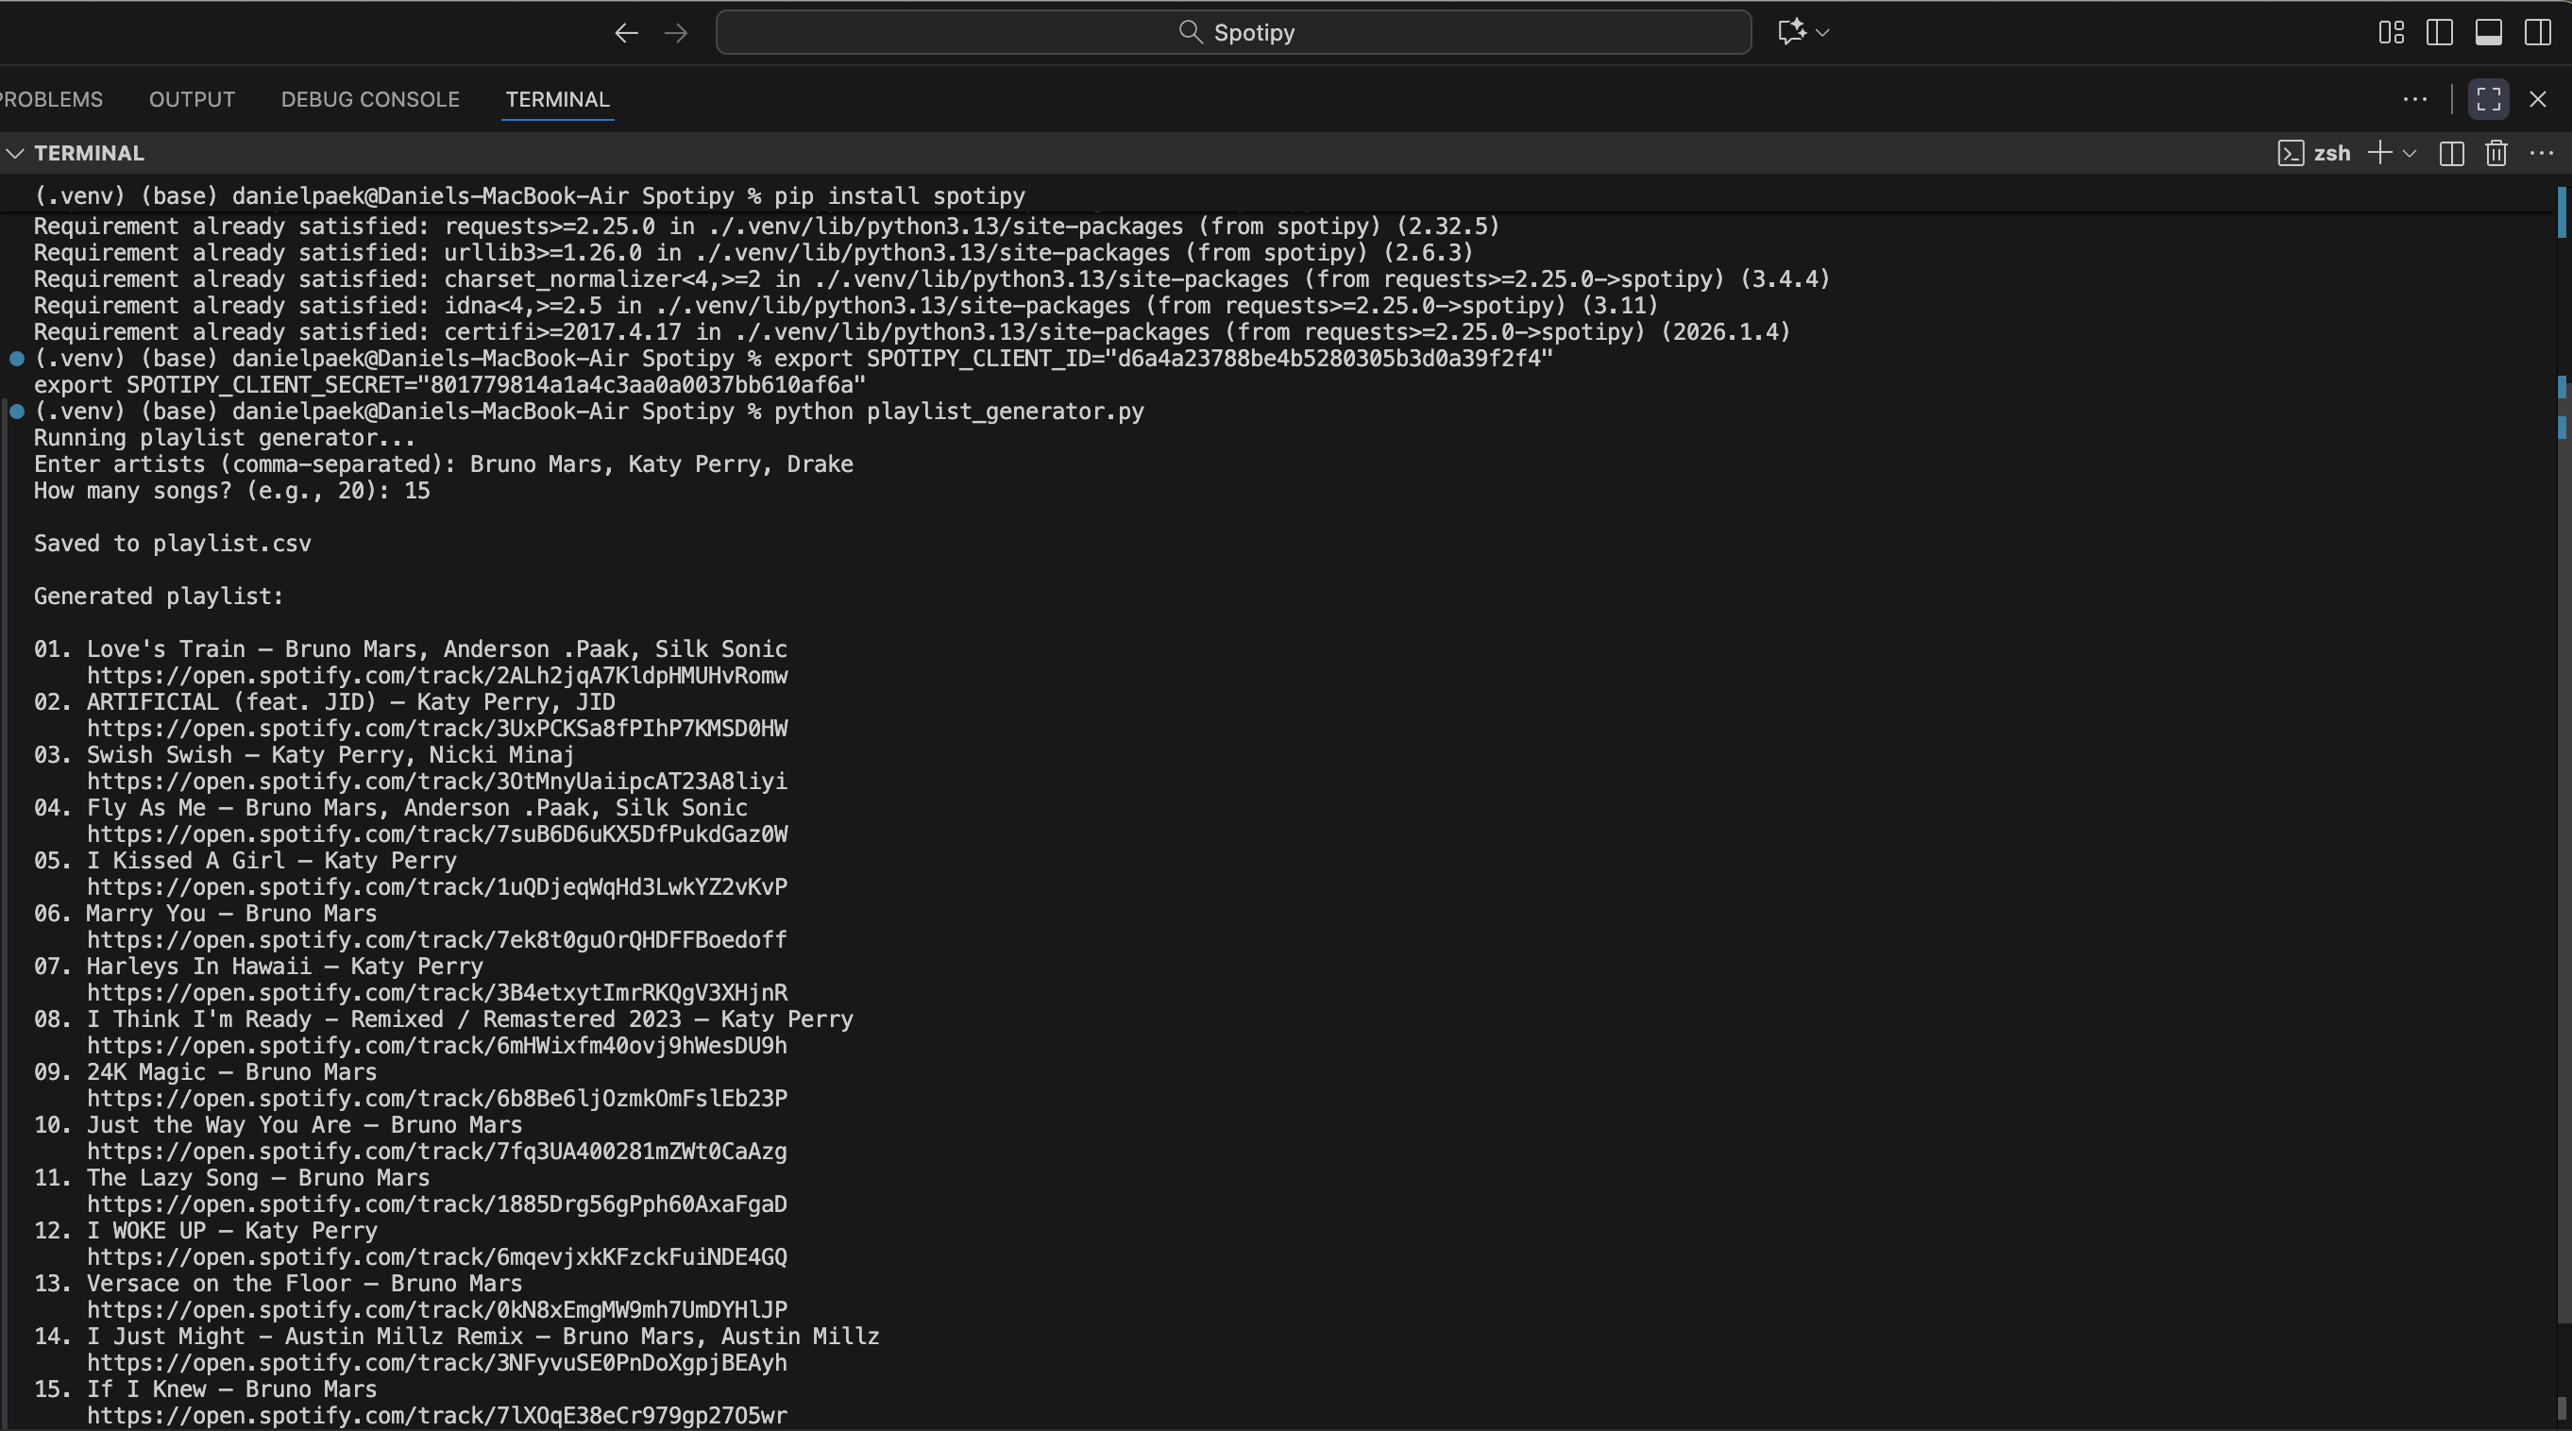
Task: Restore maximized panel size
Action: [2488, 99]
